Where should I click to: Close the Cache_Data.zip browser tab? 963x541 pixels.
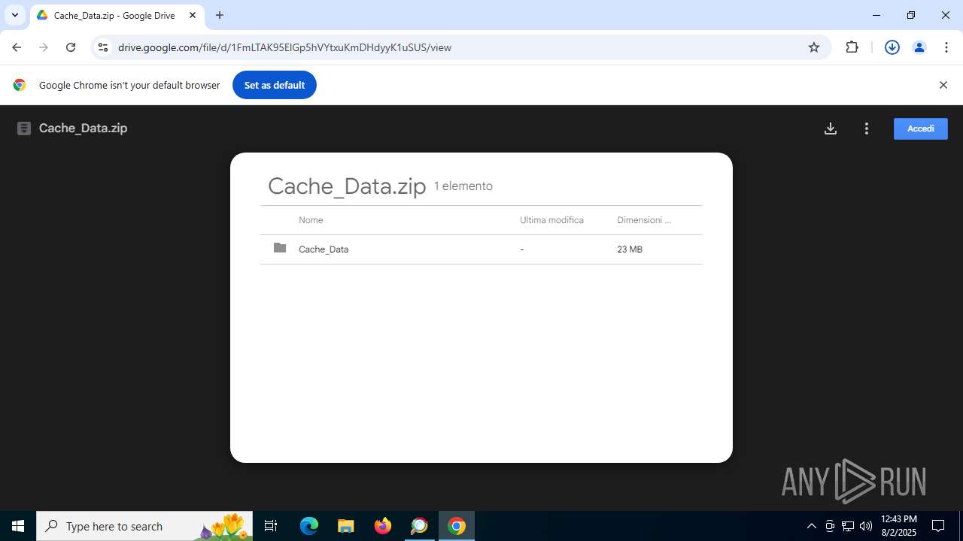click(x=193, y=15)
